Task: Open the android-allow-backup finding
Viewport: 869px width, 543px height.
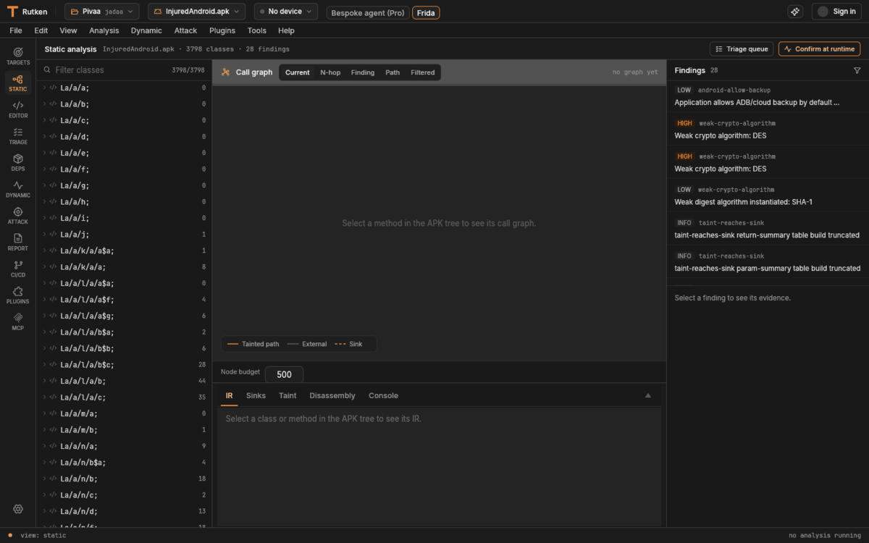Action: click(768, 96)
